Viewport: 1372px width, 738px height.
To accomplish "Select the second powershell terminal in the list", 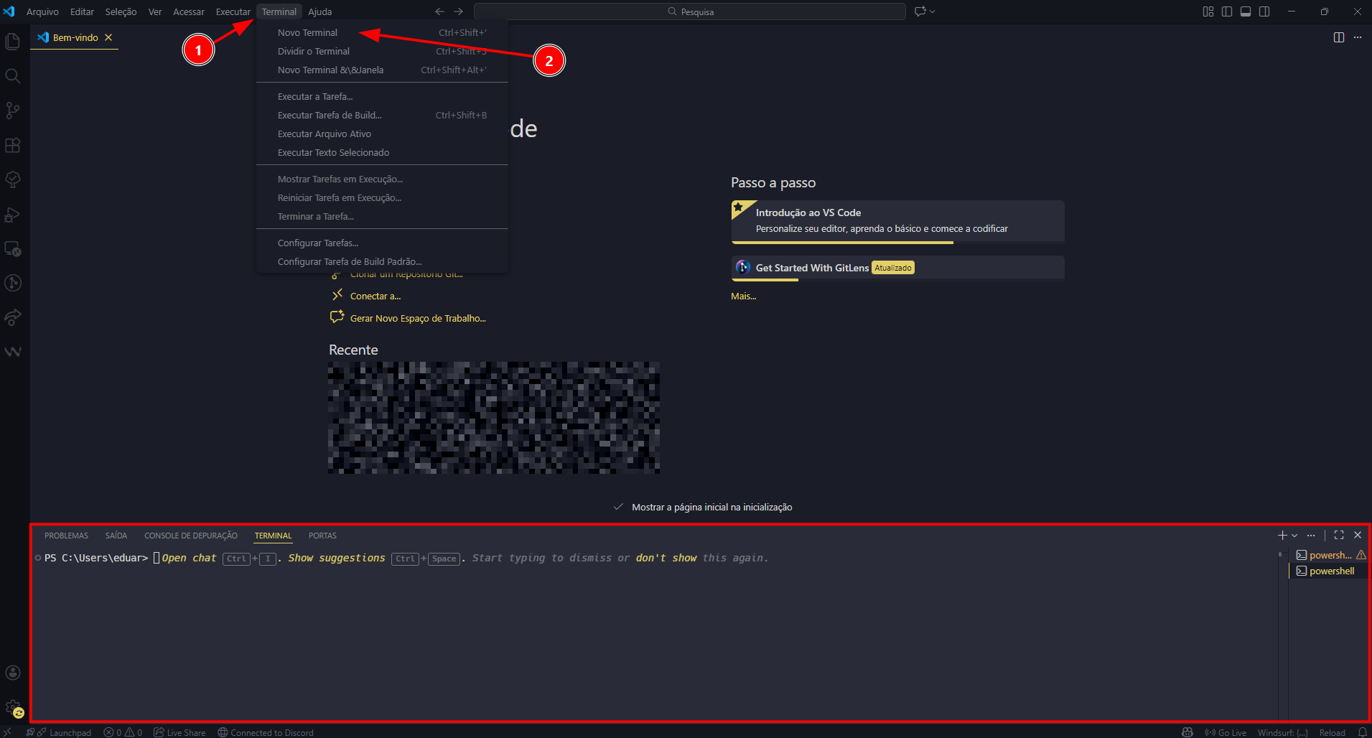I will pos(1330,571).
